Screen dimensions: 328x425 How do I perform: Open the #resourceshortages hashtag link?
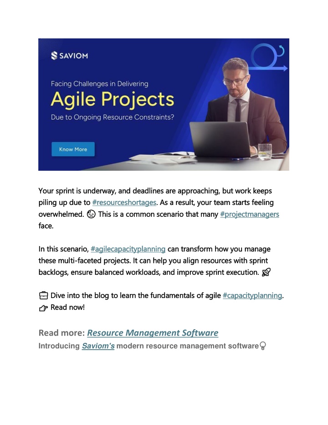[x=124, y=203]
